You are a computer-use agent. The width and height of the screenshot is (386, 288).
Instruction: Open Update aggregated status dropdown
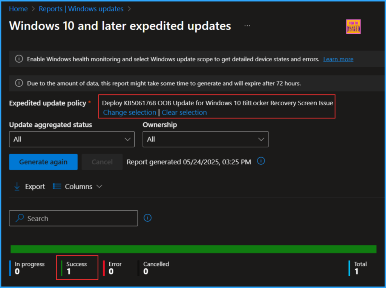click(x=72, y=139)
